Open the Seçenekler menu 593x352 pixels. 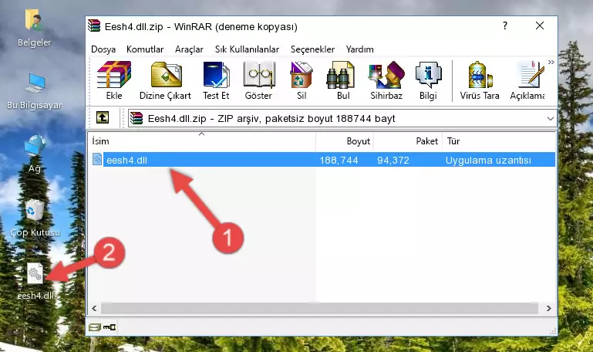coord(312,49)
